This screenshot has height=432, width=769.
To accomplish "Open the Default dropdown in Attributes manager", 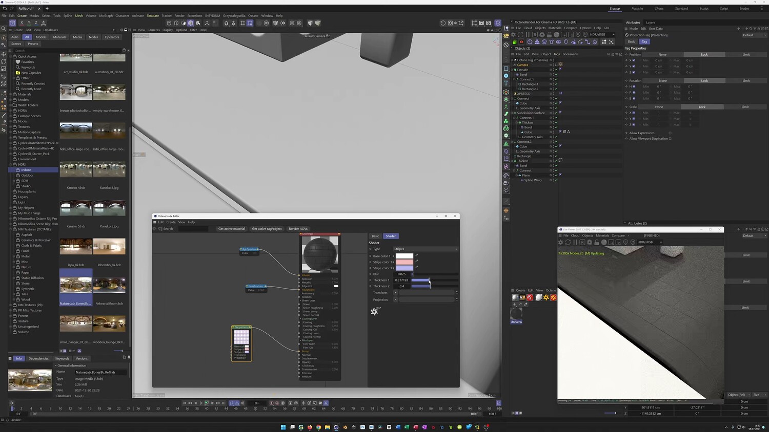I will coord(755,35).
